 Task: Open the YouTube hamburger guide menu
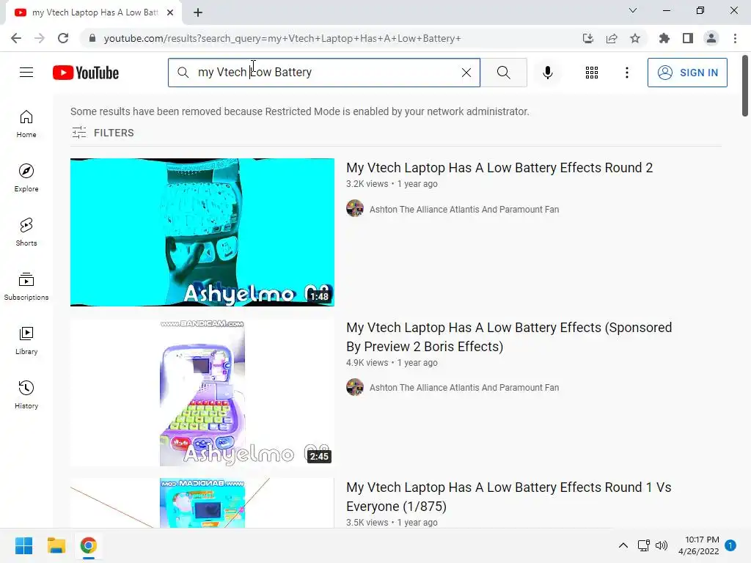pyautogui.click(x=26, y=73)
